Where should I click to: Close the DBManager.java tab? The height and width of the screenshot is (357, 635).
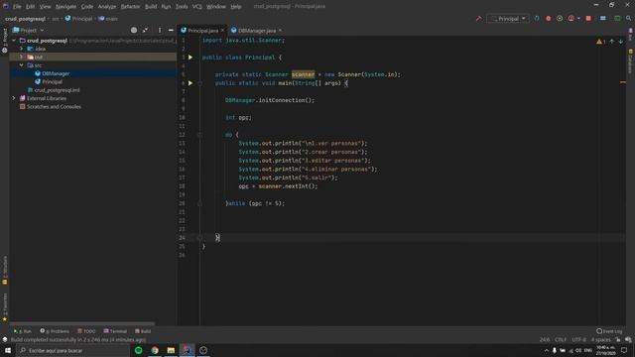pyautogui.click(x=280, y=31)
